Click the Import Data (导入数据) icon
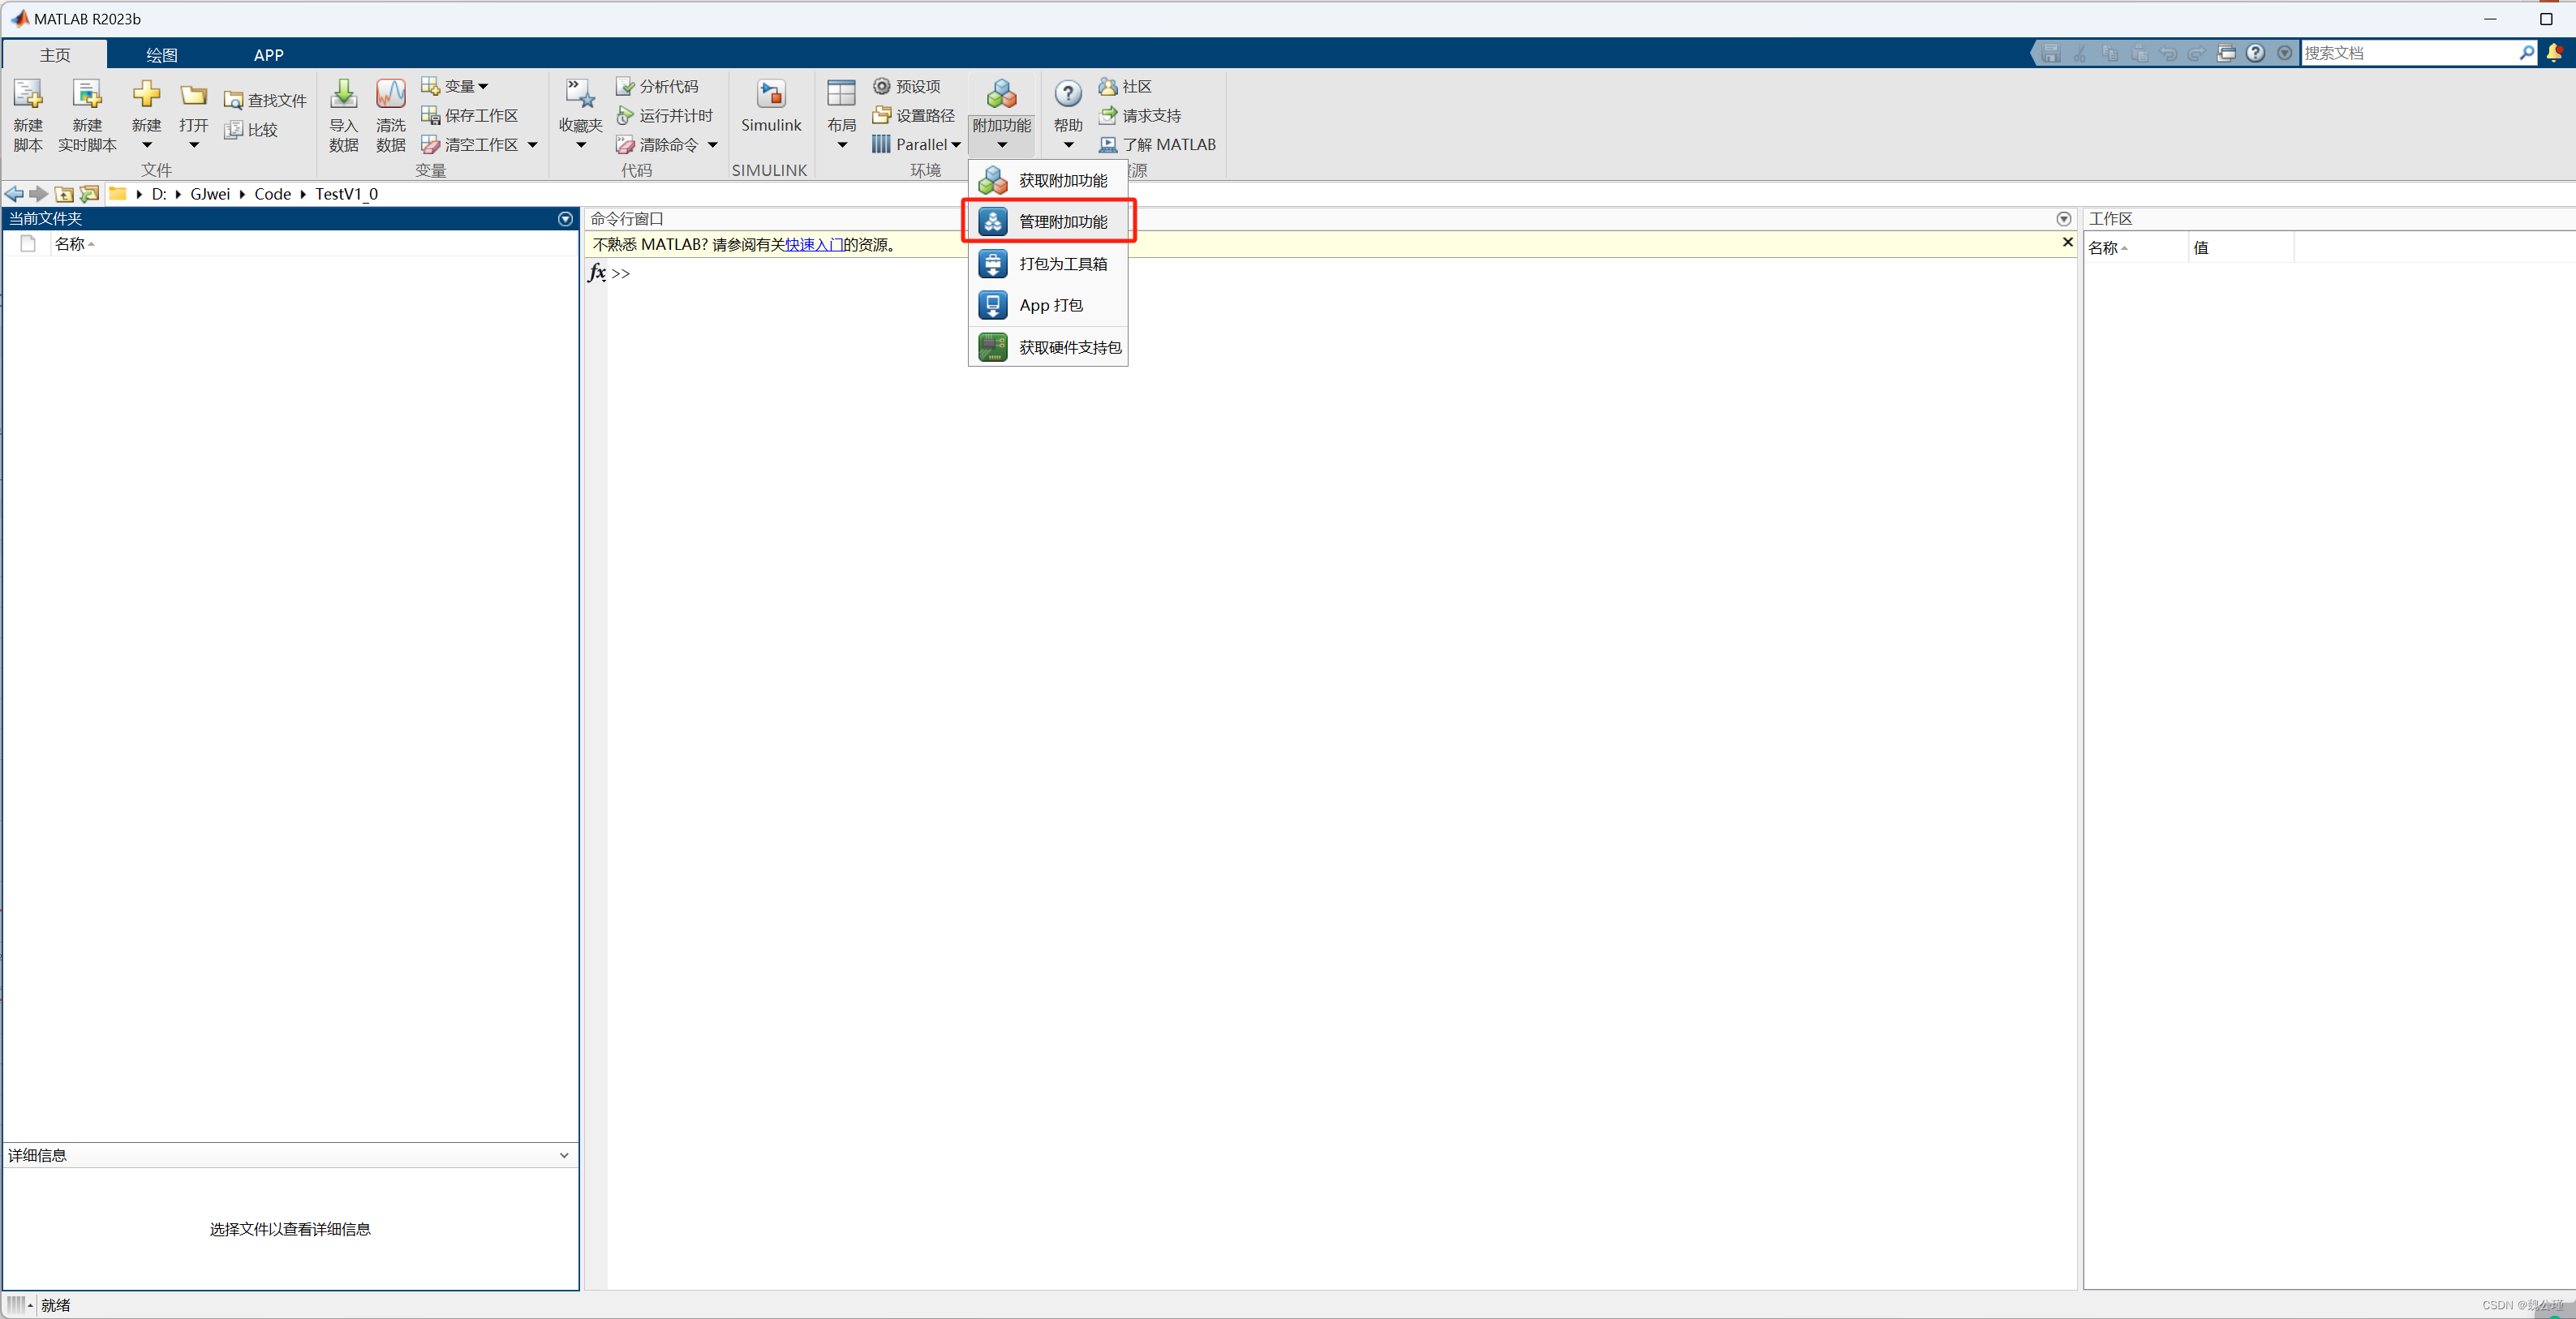Screen dimensions: 2576x1319 (x=343, y=96)
